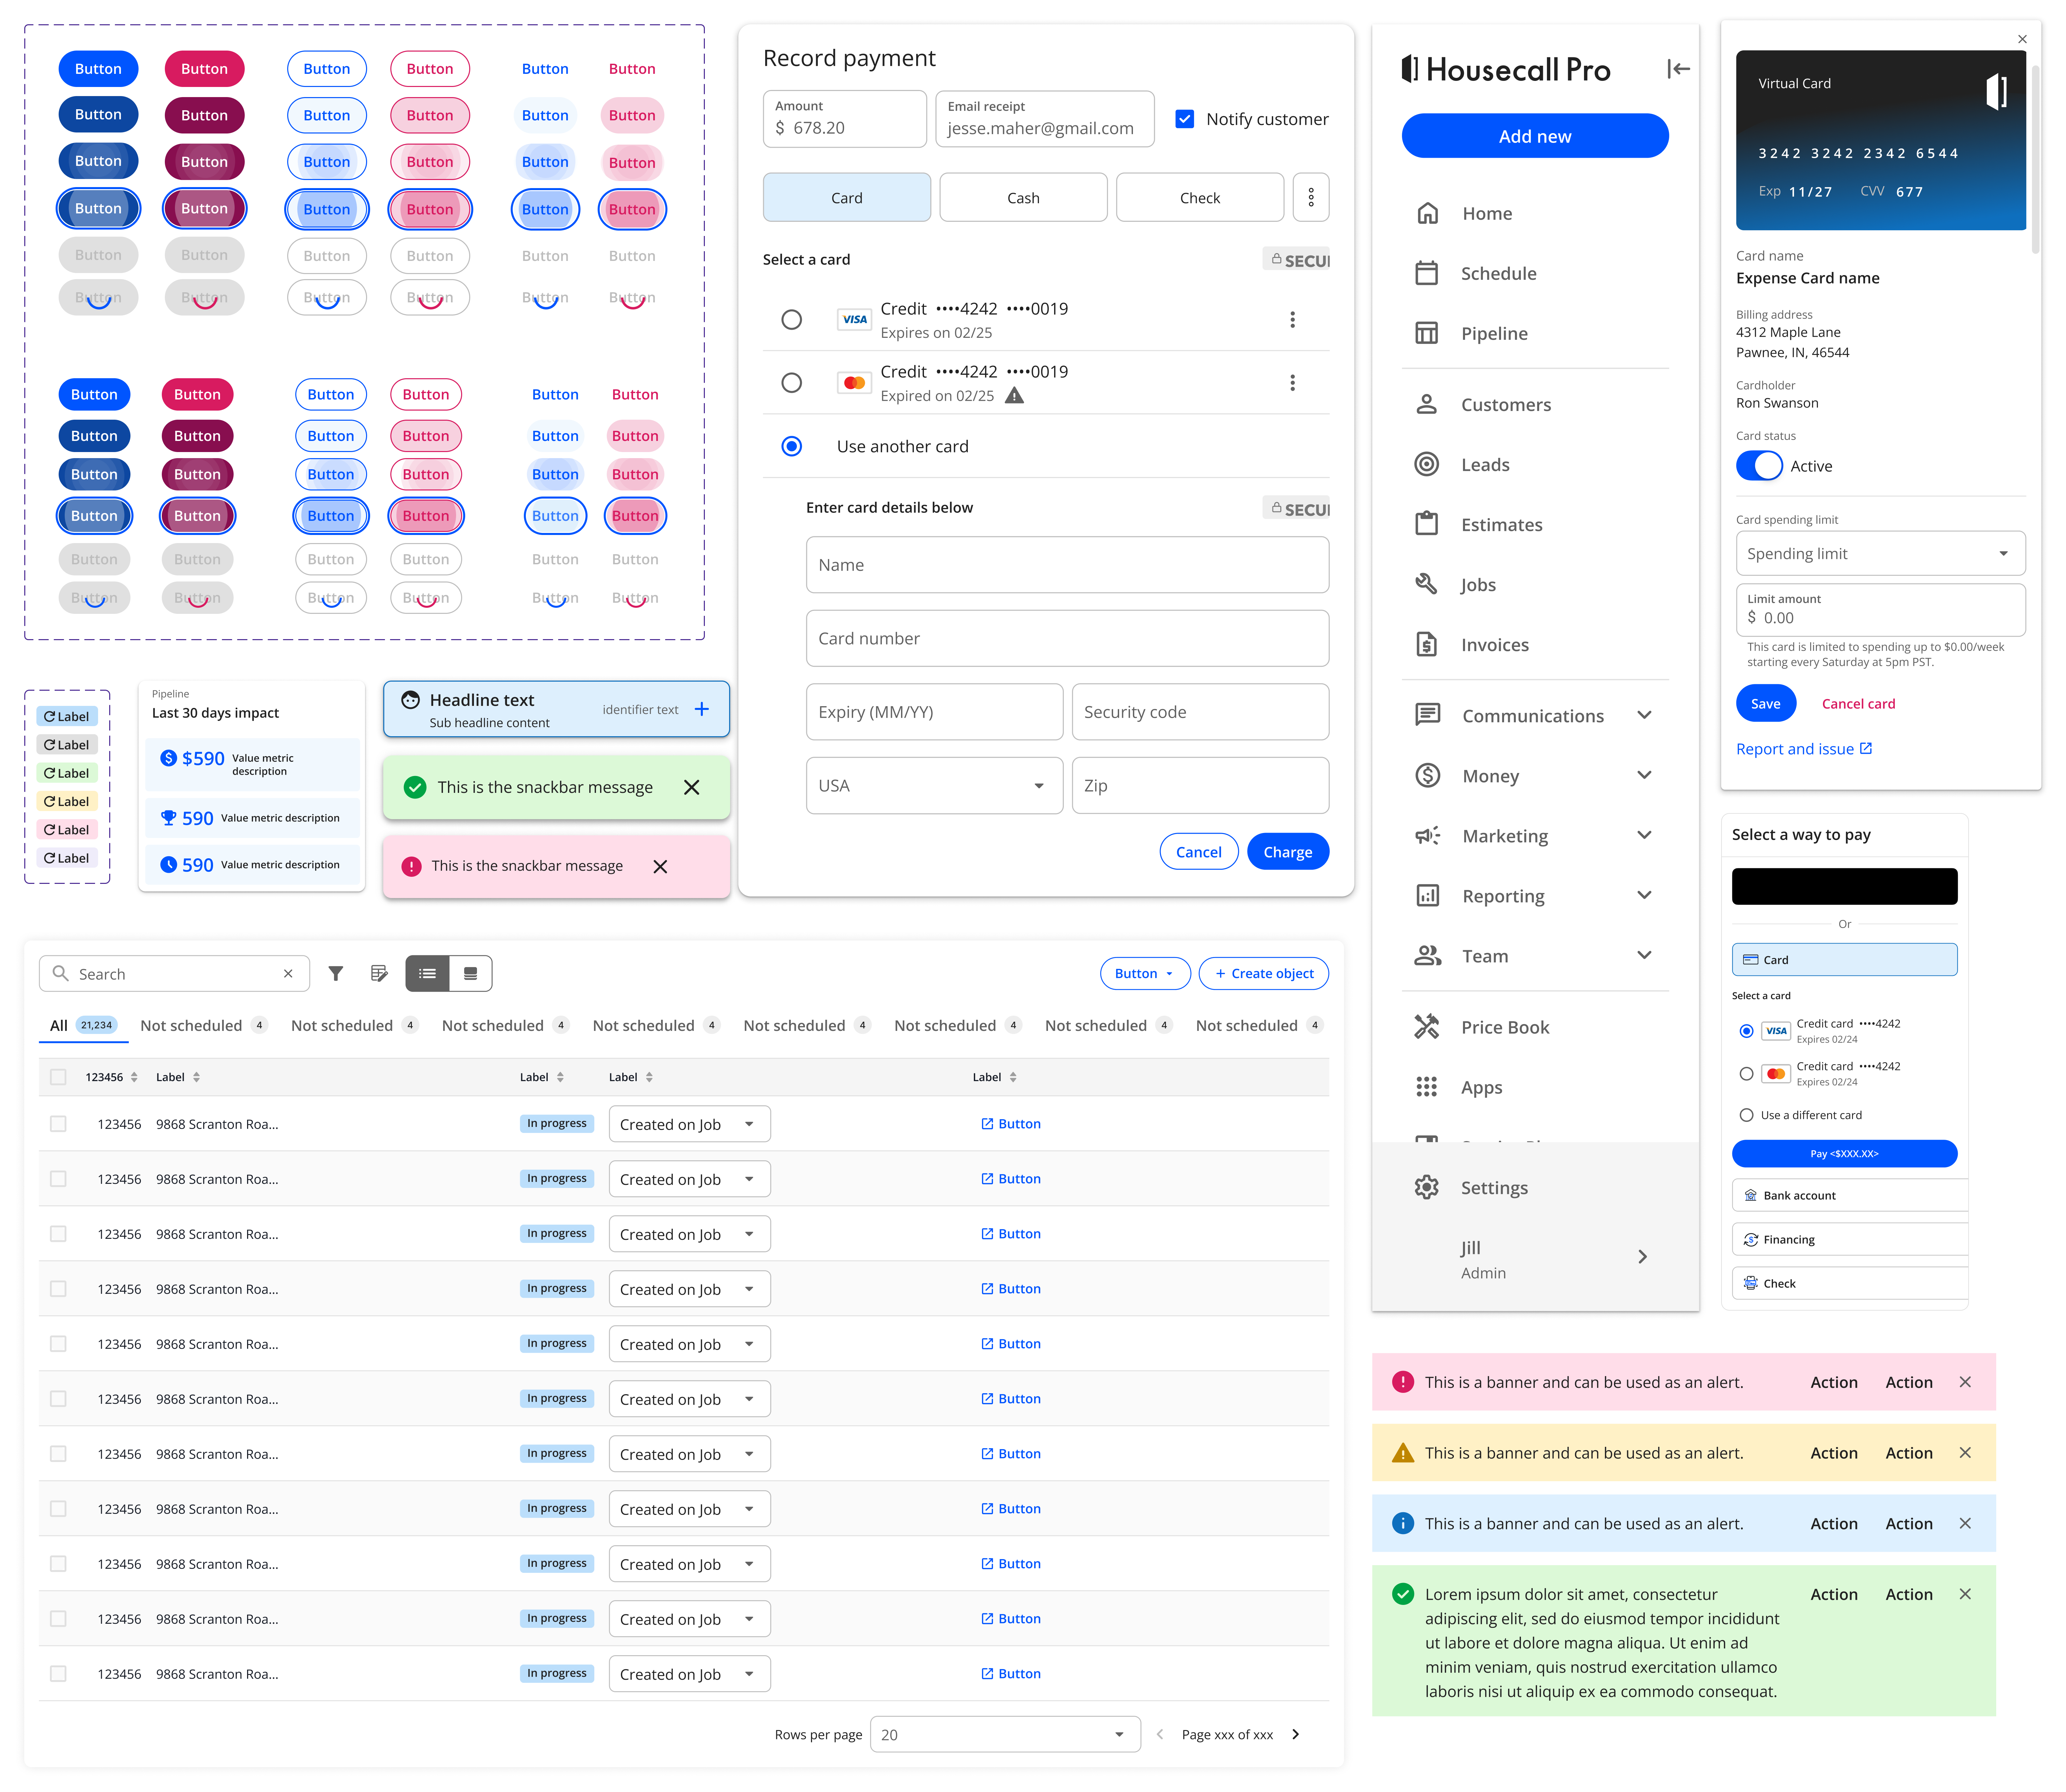Switch to the All 21,234 tab
The height and width of the screenshot is (1792, 2066).
pos(83,1025)
